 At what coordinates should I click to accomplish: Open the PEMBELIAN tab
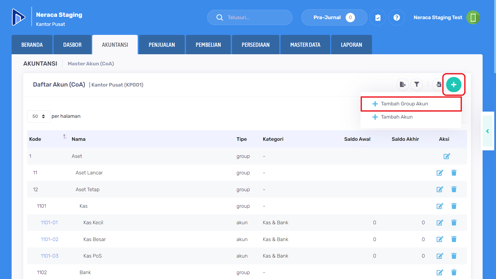pyautogui.click(x=208, y=45)
